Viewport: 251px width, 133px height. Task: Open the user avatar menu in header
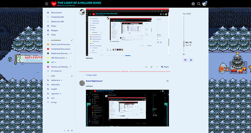point(204,4)
